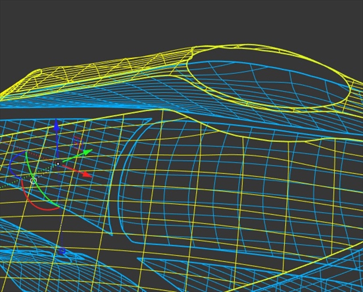Click the white gumball menu circle
This screenshot has width=363, height=292.
tap(33, 180)
